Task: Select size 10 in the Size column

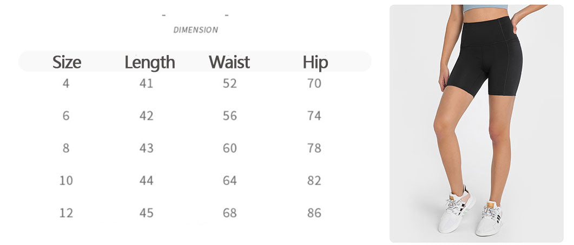Action: 66,181
